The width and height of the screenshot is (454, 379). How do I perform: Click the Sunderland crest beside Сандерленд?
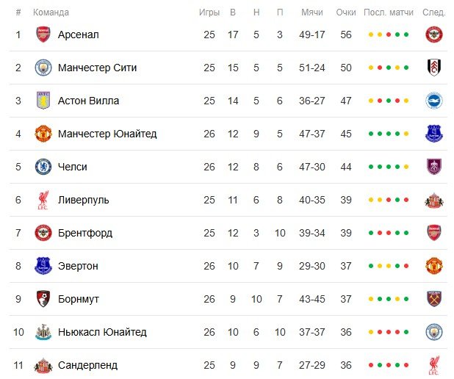click(x=43, y=365)
